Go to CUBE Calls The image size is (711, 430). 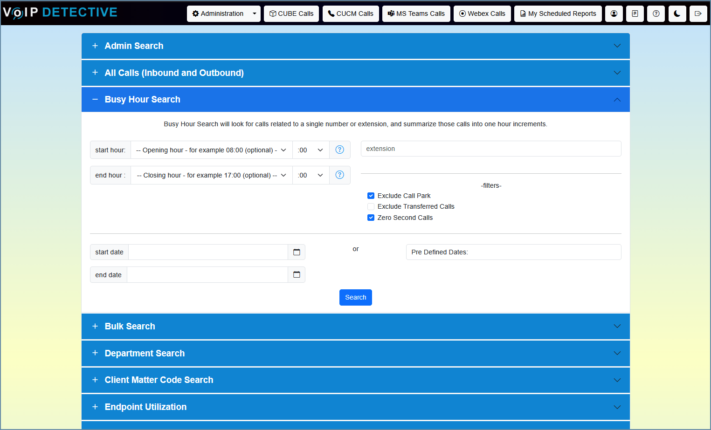click(x=291, y=14)
